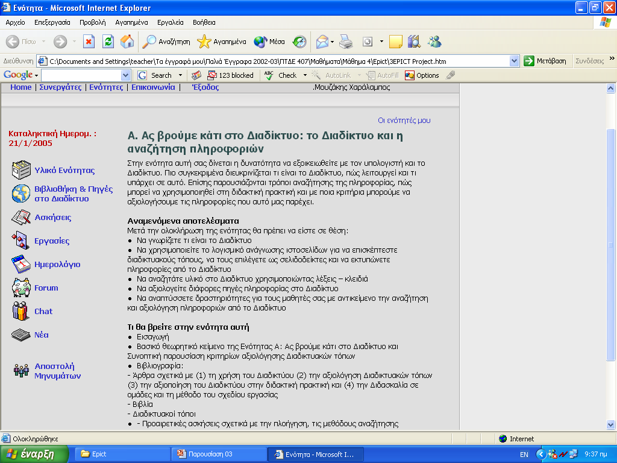Click the Windows έναρξη Start button

click(x=34, y=455)
